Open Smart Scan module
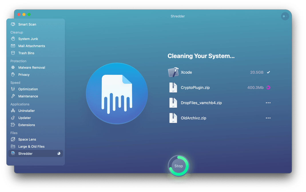 click(x=36, y=24)
